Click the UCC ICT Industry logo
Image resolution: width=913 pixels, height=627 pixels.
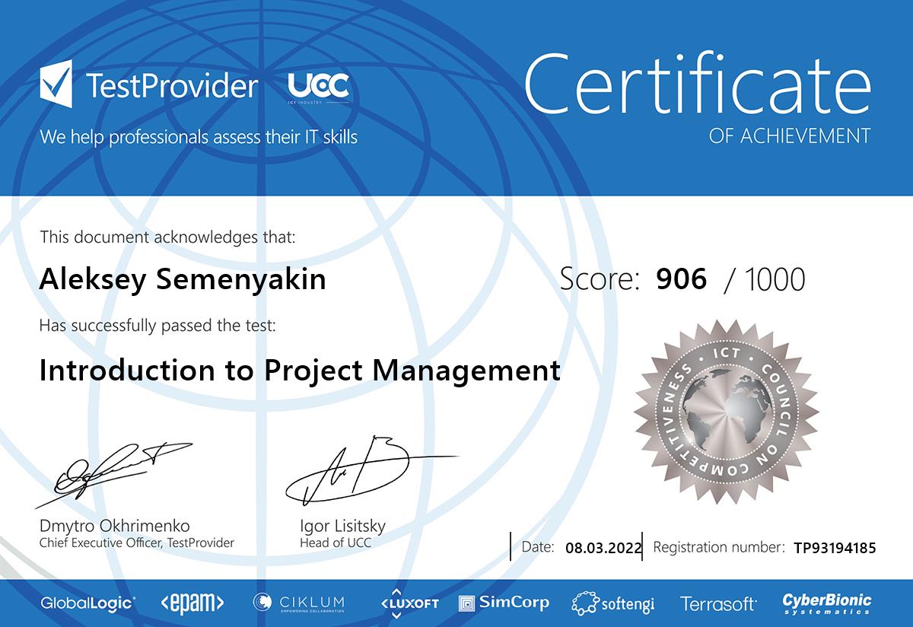[x=319, y=87]
